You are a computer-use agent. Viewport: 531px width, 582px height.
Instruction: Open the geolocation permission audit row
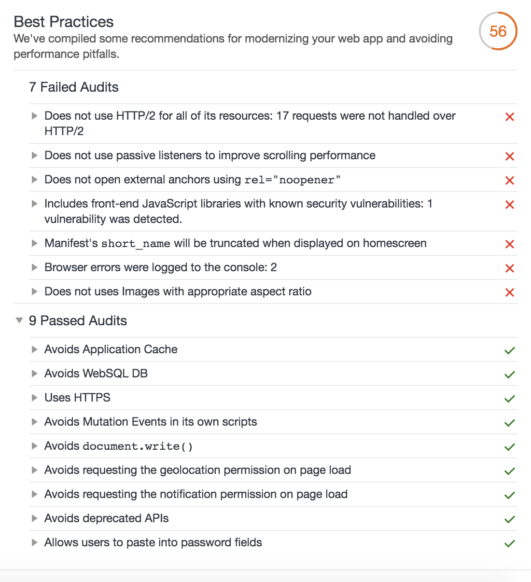(197, 470)
